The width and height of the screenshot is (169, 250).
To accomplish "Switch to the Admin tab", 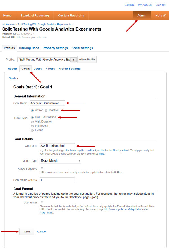I will pyautogui.click(x=142, y=16).
